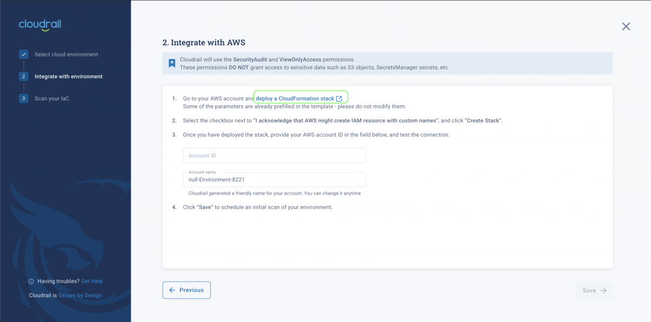Click the "SecurityAudit" permission text

250,60
